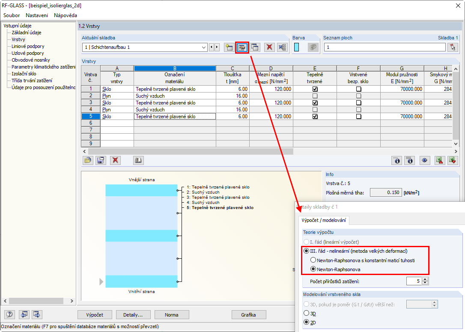Export table to Excel icon with red up arrow
Viewport: 465px width, 332px height.
(x=439, y=161)
